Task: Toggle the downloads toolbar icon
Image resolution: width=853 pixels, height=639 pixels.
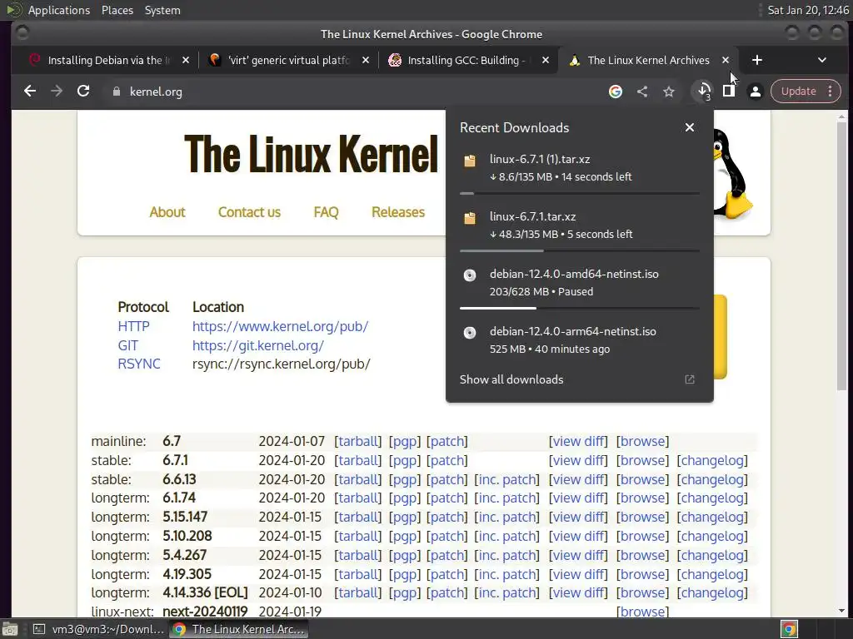Action: 703,91
